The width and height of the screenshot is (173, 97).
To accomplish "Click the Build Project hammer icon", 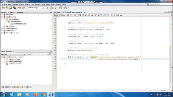I will click(x=48, y=8).
